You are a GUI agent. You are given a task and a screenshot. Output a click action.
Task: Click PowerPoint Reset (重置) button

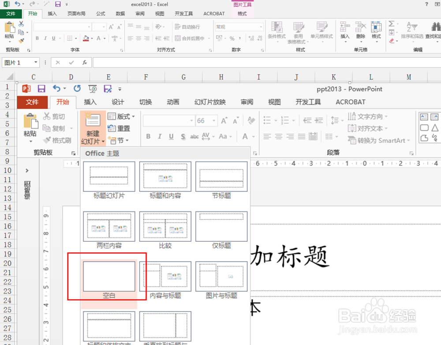[119, 128]
